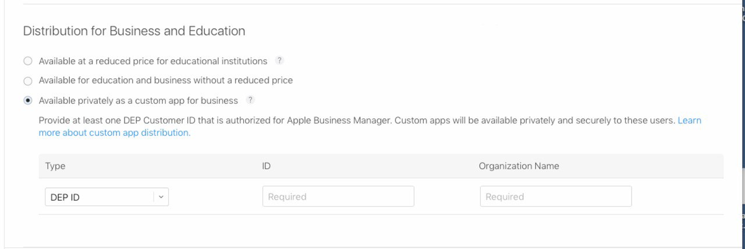Select the custom app for business radio circle
Image resolution: width=745 pixels, height=249 pixels.
pyautogui.click(x=28, y=100)
